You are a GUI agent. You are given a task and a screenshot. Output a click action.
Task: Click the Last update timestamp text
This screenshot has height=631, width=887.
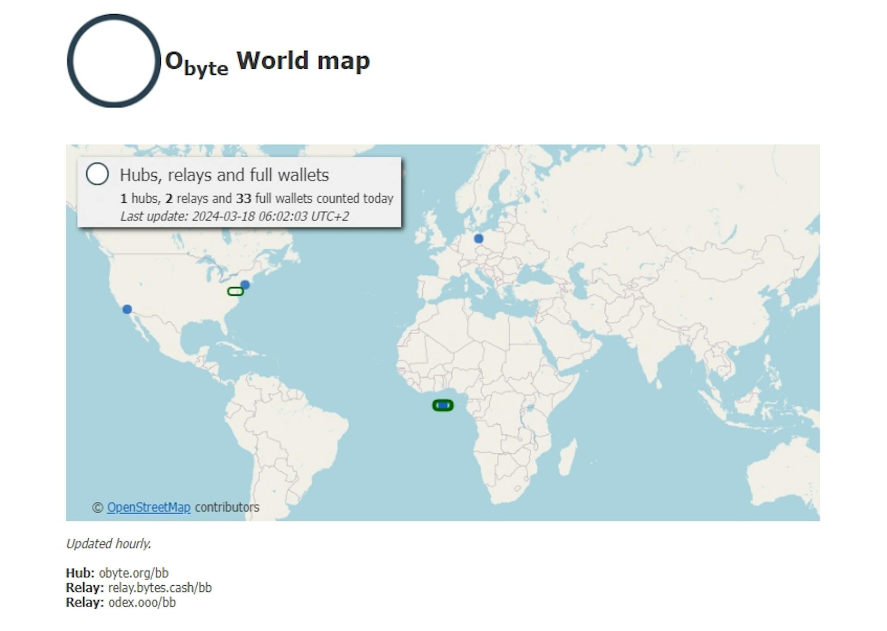(235, 216)
